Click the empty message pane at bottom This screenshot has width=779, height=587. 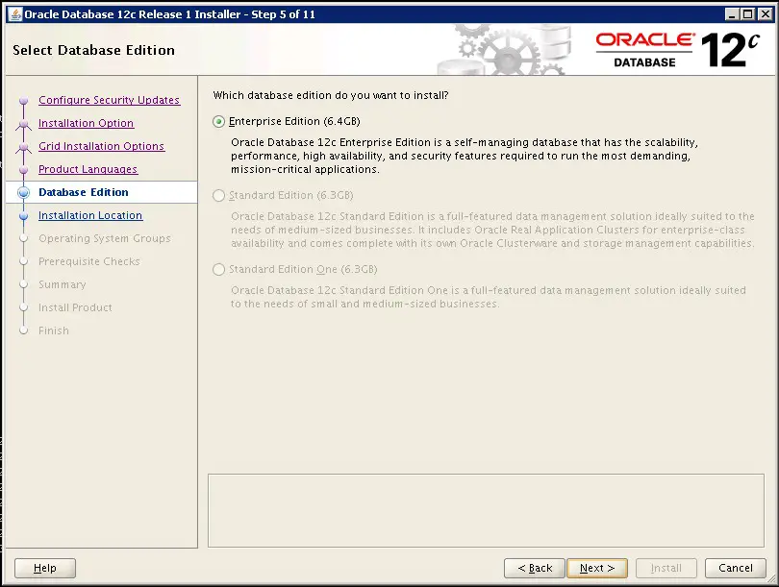click(486, 510)
